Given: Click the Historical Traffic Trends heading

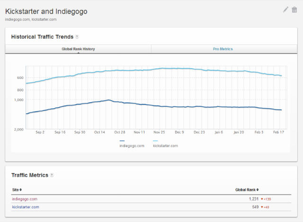Looking at the screenshot, I should click(42, 37).
